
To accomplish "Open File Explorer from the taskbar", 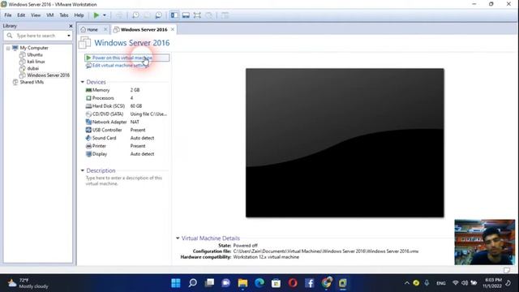I will (242, 283).
